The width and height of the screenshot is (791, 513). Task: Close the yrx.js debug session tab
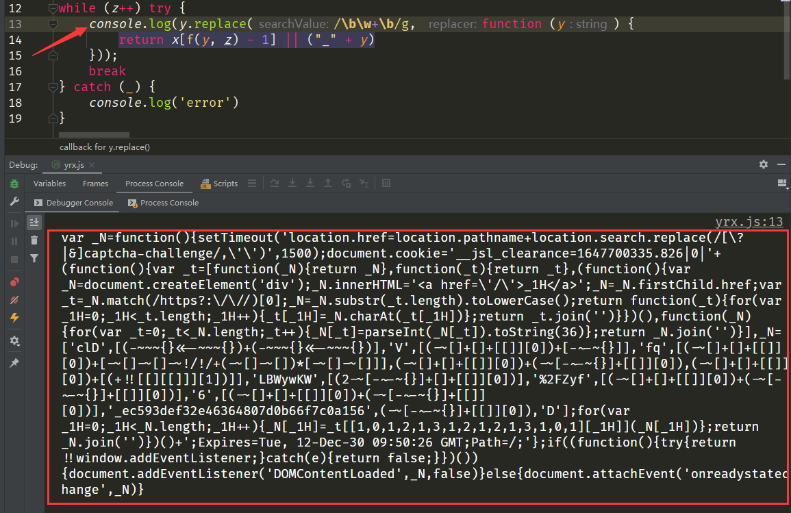tap(90, 165)
